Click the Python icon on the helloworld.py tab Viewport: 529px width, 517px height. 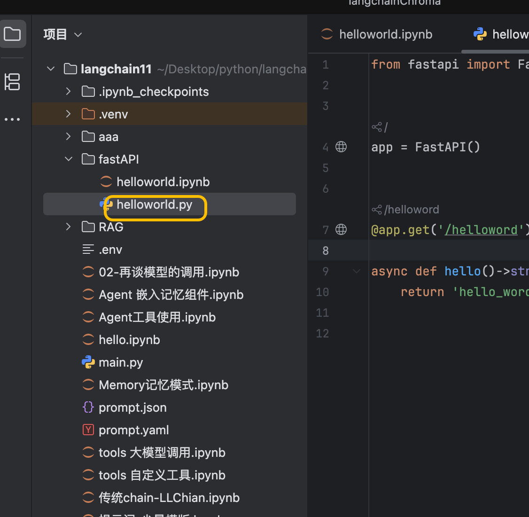(480, 34)
